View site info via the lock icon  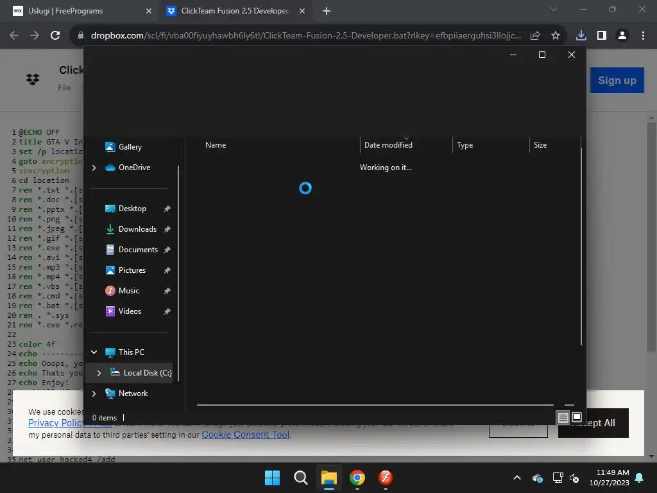click(x=81, y=36)
